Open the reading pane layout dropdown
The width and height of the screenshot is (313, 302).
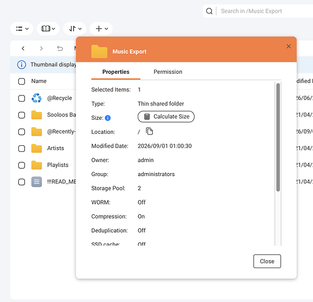point(48,28)
